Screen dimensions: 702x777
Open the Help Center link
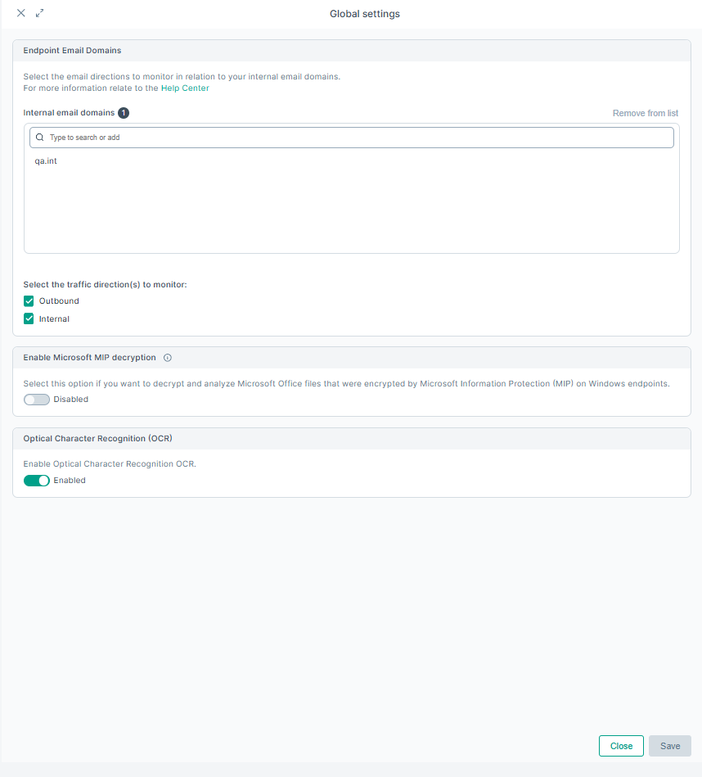coord(185,88)
